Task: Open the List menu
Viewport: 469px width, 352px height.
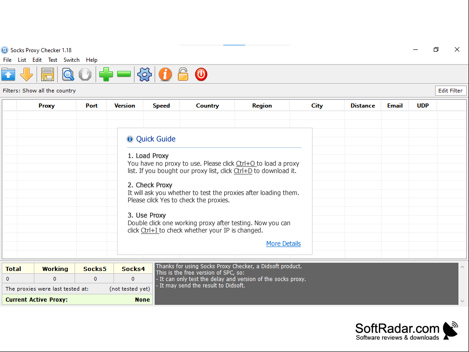Action: tap(22, 60)
